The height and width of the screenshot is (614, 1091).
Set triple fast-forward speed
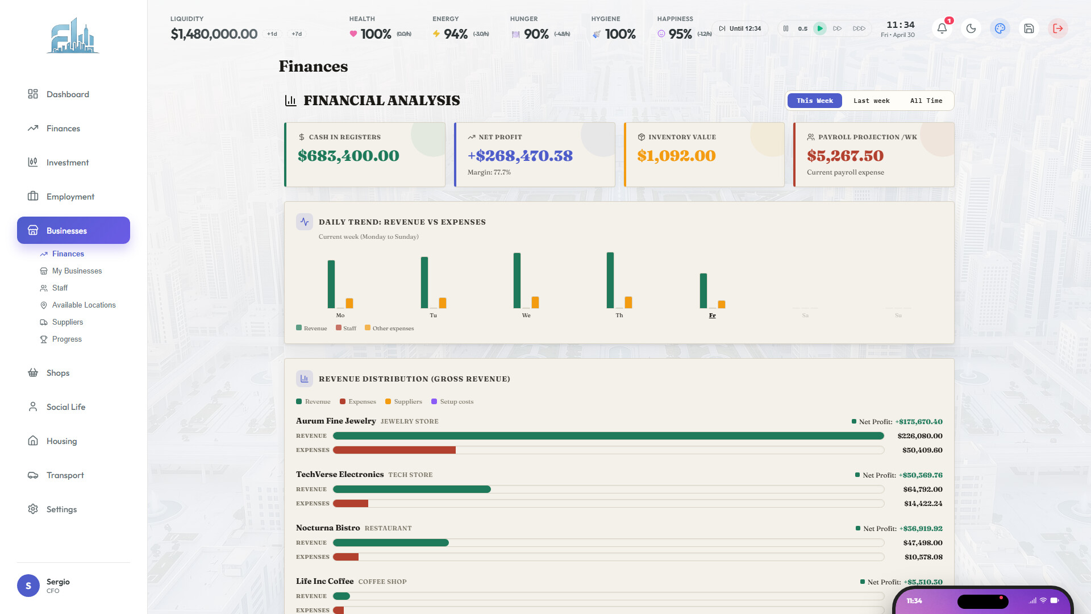pos(859,28)
